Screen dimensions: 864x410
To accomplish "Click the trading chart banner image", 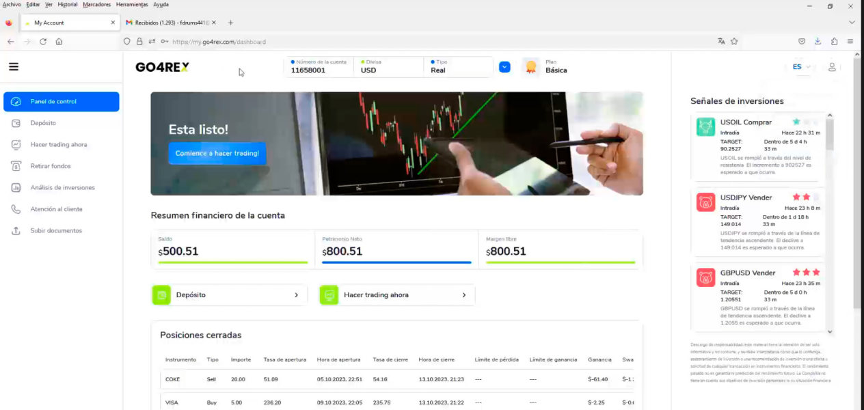I will click(396, 143).
